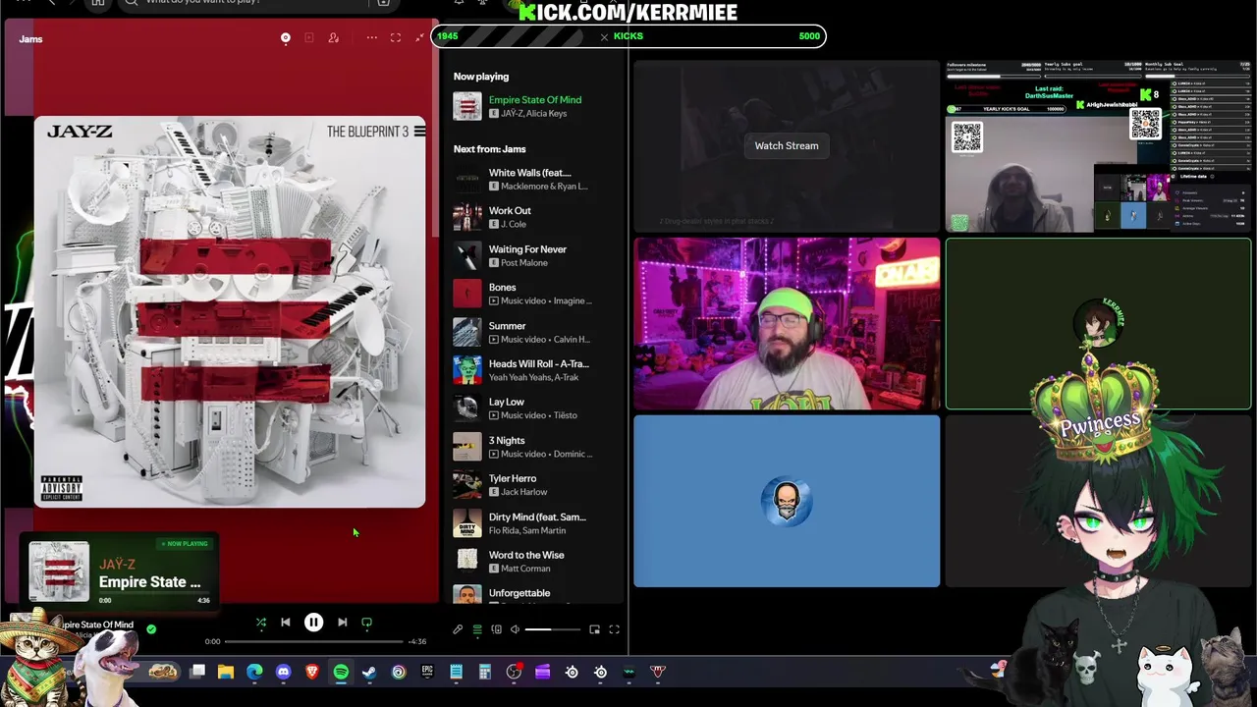Skip to the next track
Screen dimensions: 1257x707
[342, 623]
